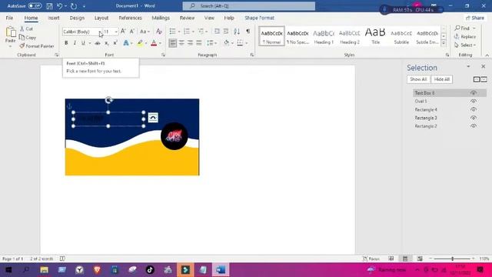
Task: Align text right
Action: click(190, 43)
